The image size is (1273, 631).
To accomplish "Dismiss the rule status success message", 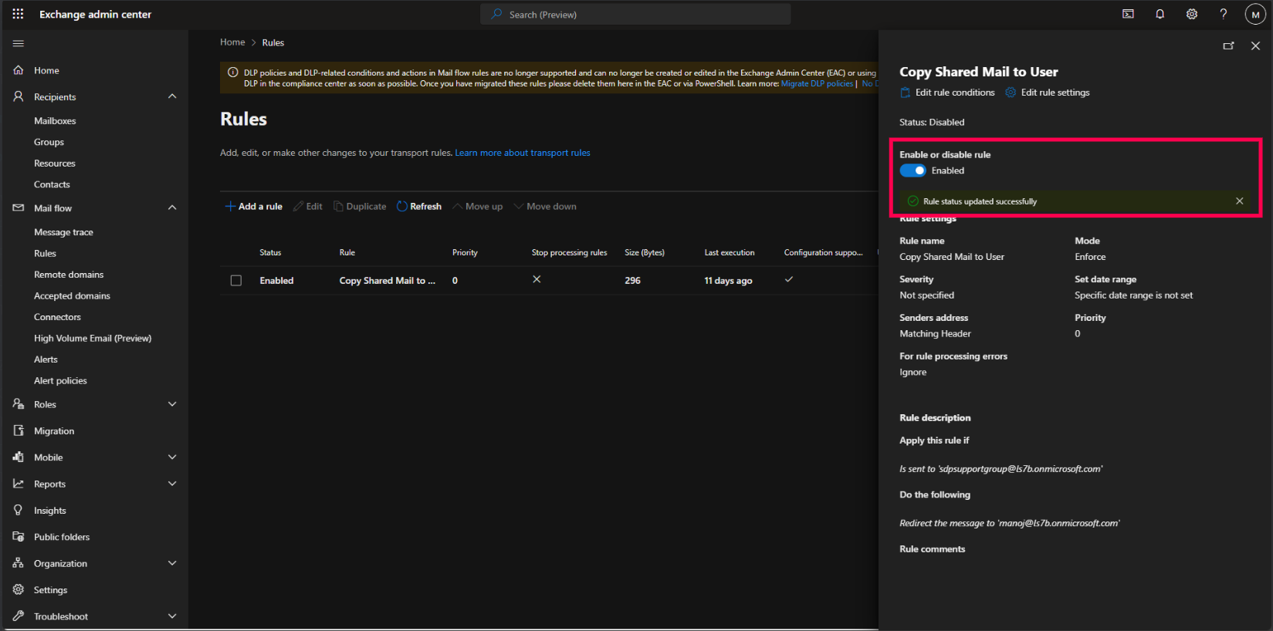I will [x=1239, y=201].
